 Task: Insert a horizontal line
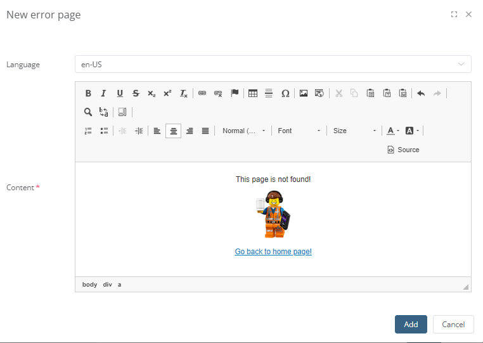tap(269, 93)
